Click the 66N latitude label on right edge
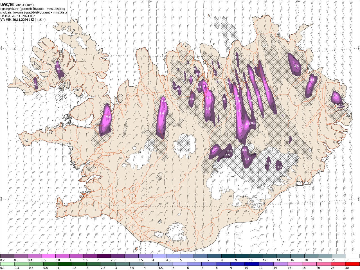The height and width of the screenshot is (270, 360). pos(359,49)
